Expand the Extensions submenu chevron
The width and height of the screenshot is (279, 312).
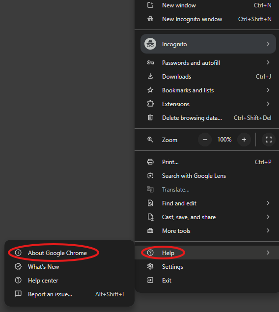pos(268,104)
